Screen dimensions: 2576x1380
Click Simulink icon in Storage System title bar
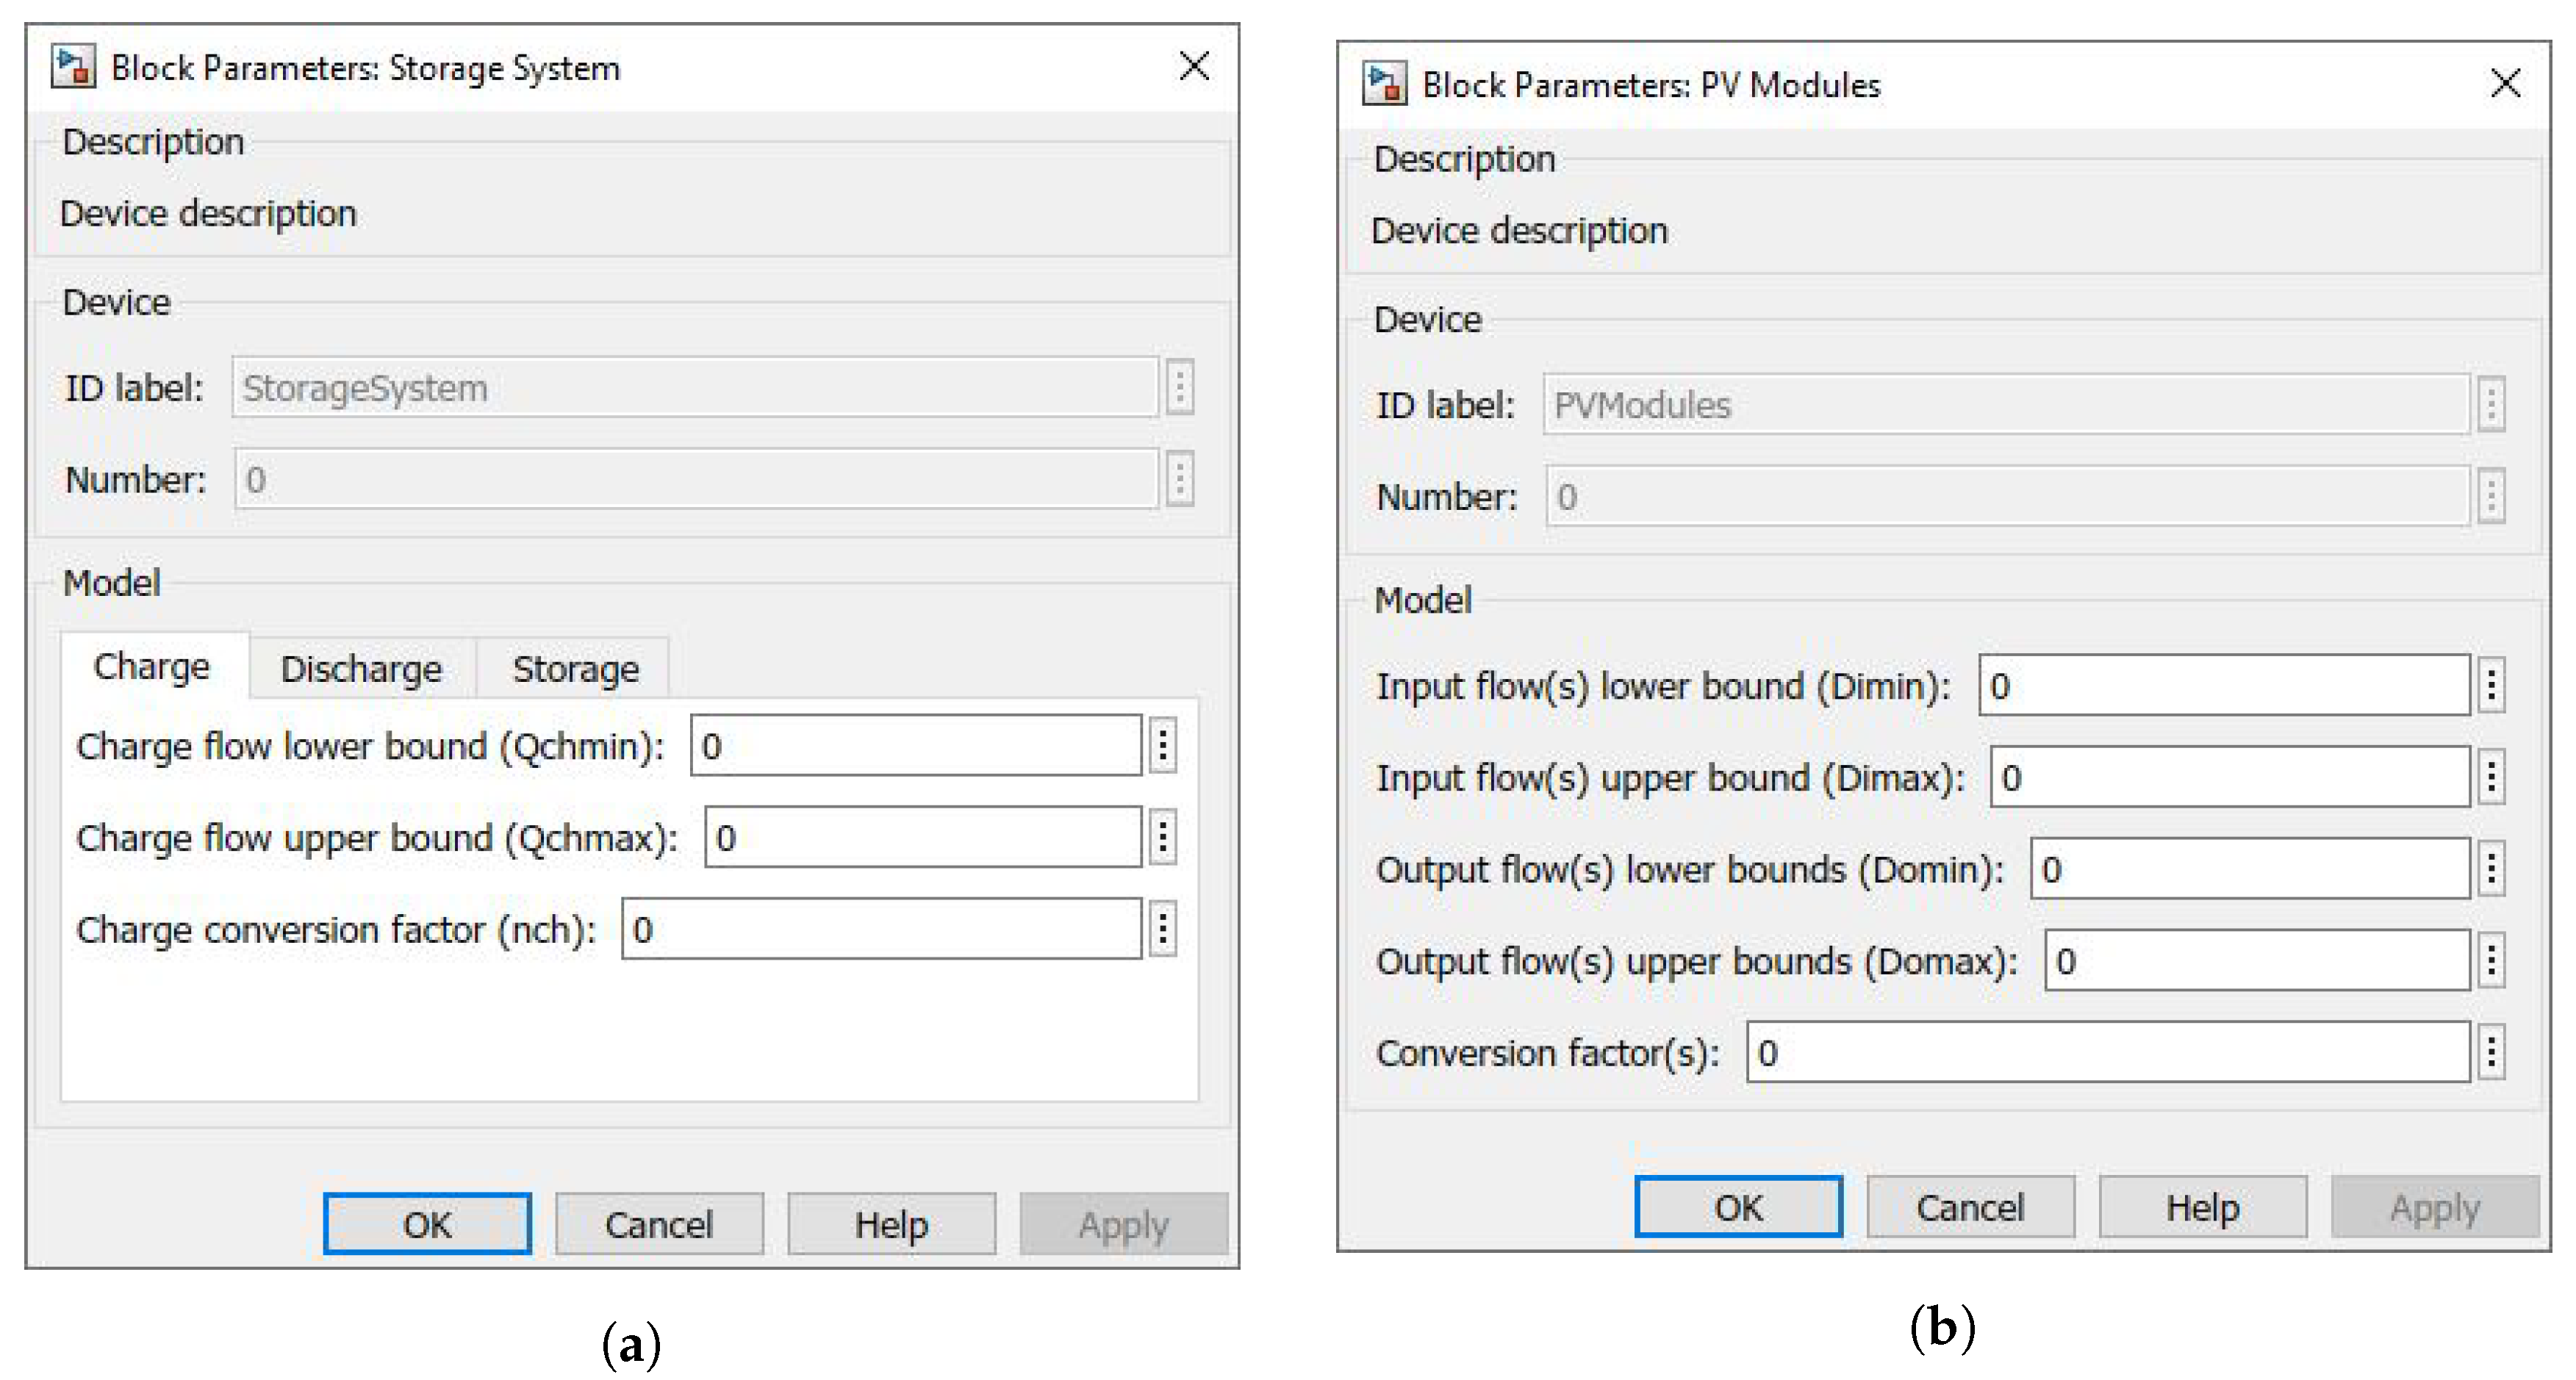pyautogui.click(x=73, y=67)
